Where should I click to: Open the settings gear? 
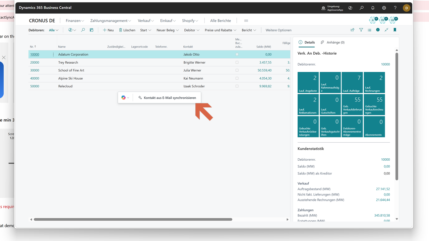pos(384,8)
